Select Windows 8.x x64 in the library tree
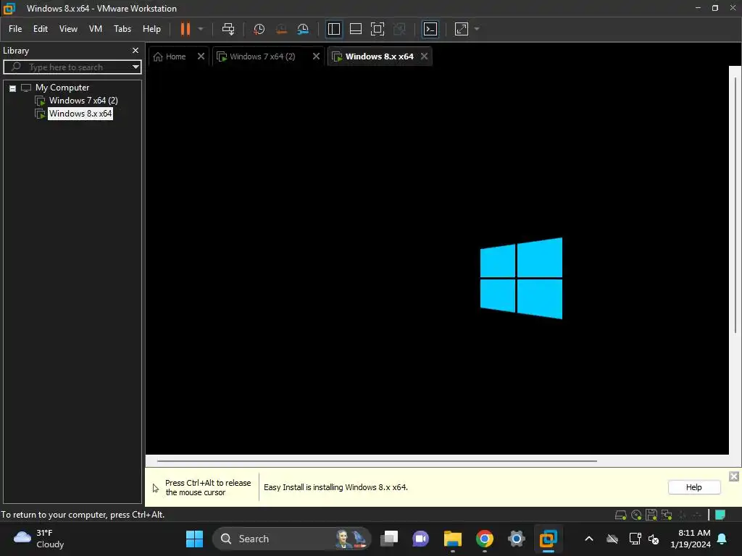Screen dimensions: 742x556 point(80,114)
